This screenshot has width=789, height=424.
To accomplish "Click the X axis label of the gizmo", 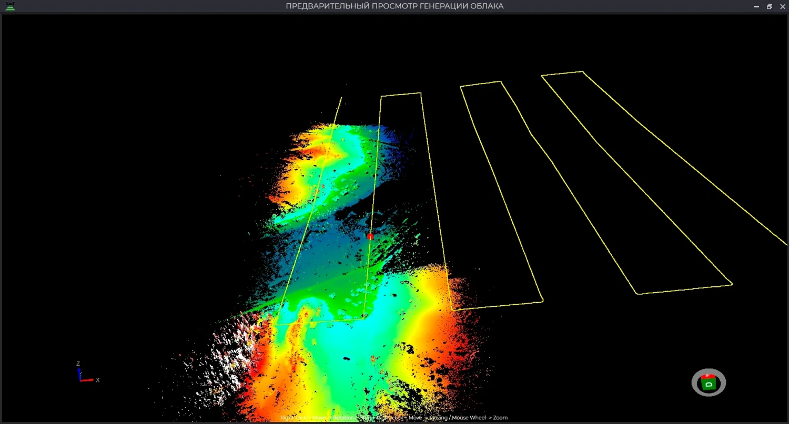I will pyautogui.click(x=98, y=380).
